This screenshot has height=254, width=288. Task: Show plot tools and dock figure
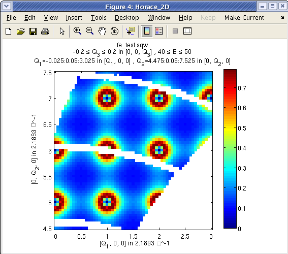(187, 31)
